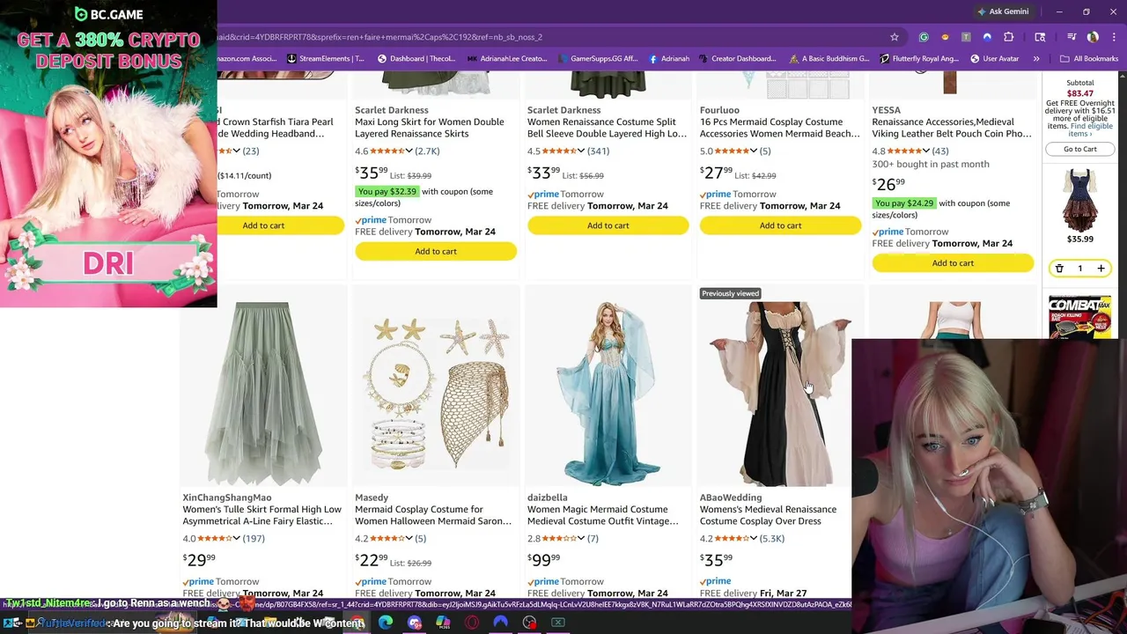This screenshot has height=634, width=1127.
Task: Open the cart dress thumbnail priced $35.99
Action: (x=1080, y=200)
